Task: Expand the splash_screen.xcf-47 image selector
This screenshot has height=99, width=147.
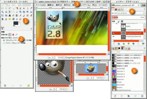Action: click(x=126, y=5)
